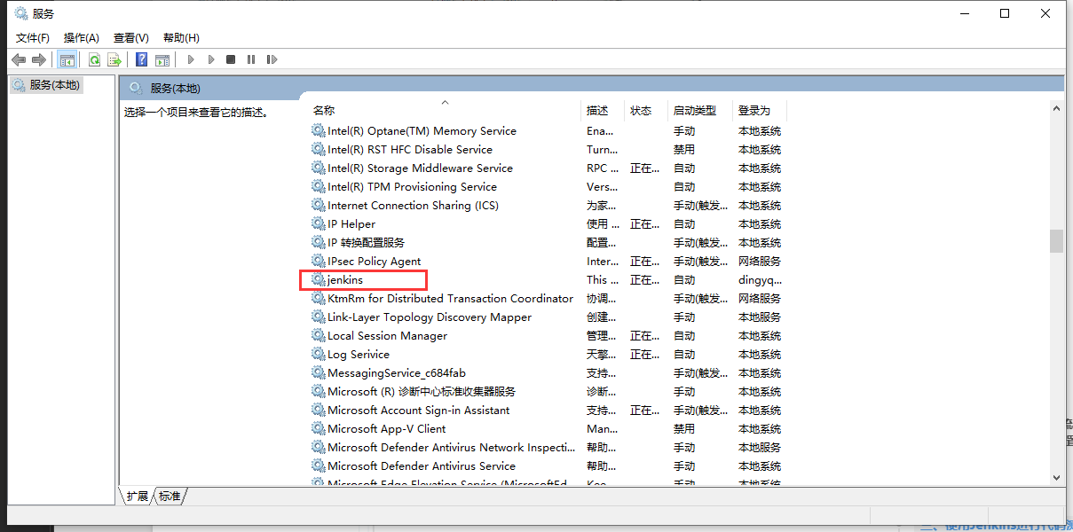Select the jenkins service entry

click(348, 279)
